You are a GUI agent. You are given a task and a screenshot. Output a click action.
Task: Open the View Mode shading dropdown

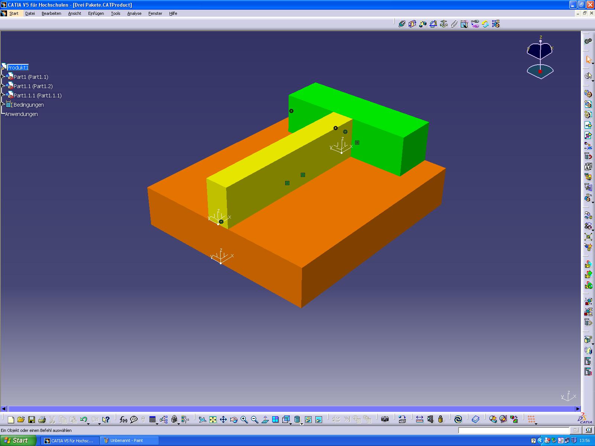pos(302,424)
